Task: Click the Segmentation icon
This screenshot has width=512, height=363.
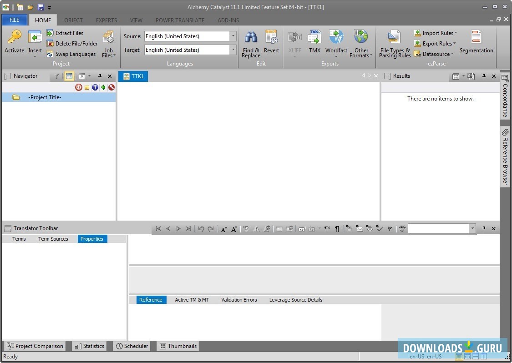Action: (476, 37)
